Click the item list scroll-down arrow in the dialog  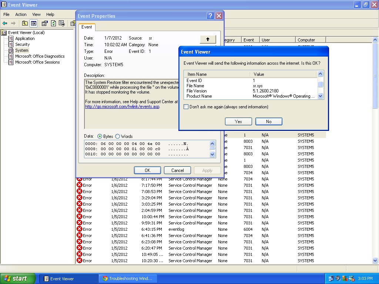(320, 96)
